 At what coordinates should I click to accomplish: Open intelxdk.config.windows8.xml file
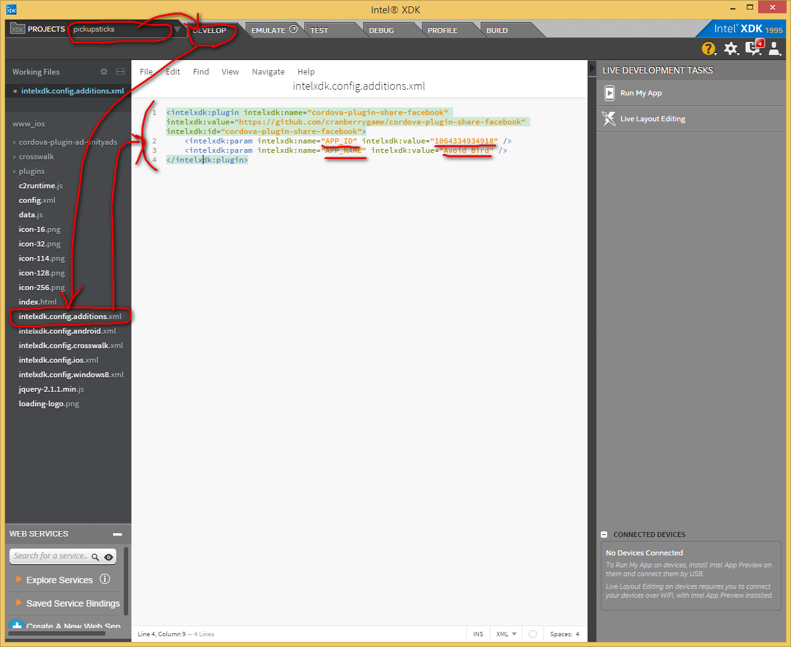click(x=71, y=375)
